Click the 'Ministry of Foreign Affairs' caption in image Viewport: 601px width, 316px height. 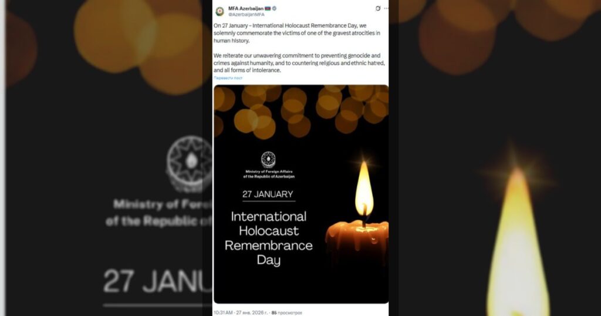click(x=269, y=174)
